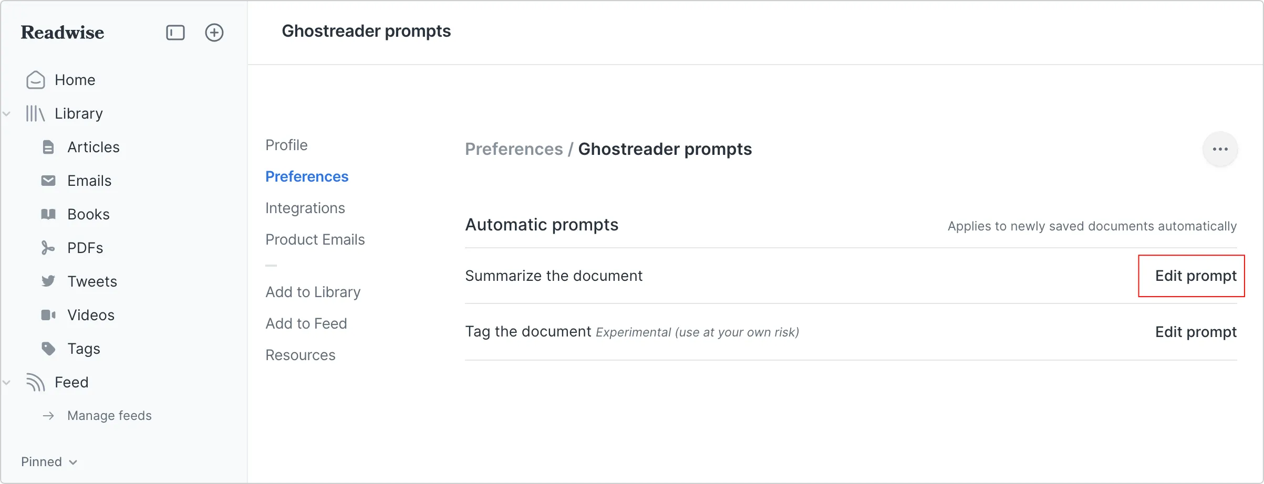Viewport: 1264px width, 484px height.
Task: Open the Integrations settings tab
Action: 305,208
